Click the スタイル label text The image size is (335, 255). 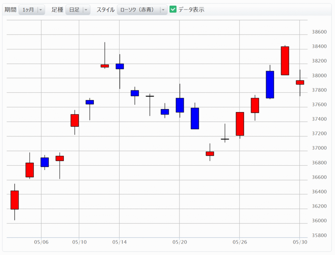[x=106, y=9]
